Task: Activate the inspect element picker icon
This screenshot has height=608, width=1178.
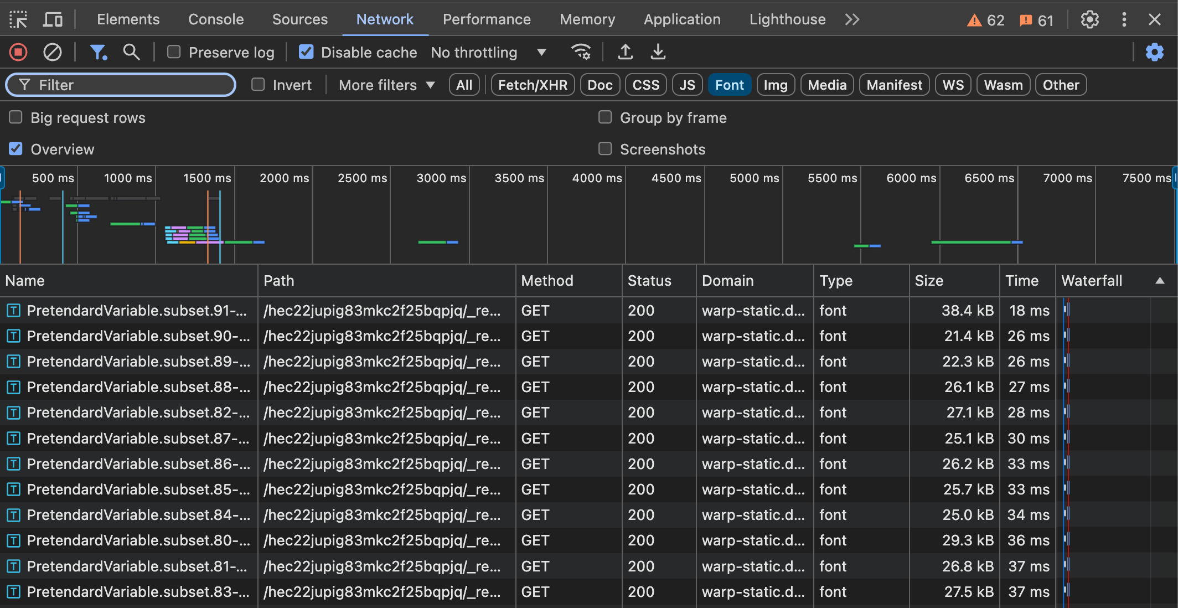Action: click(18, 20)
